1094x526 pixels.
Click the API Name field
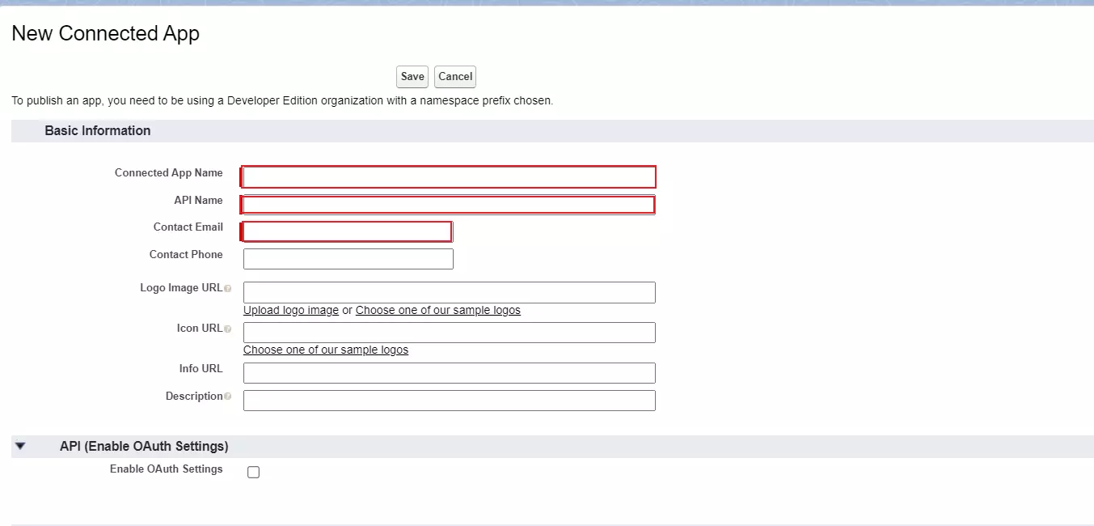click(448, 204)
